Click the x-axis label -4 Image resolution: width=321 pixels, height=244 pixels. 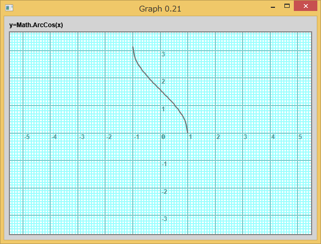click(x=54, y=137)
